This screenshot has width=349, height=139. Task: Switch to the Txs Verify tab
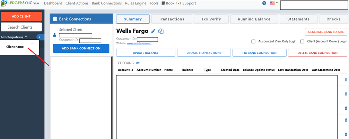click(211, 19)
